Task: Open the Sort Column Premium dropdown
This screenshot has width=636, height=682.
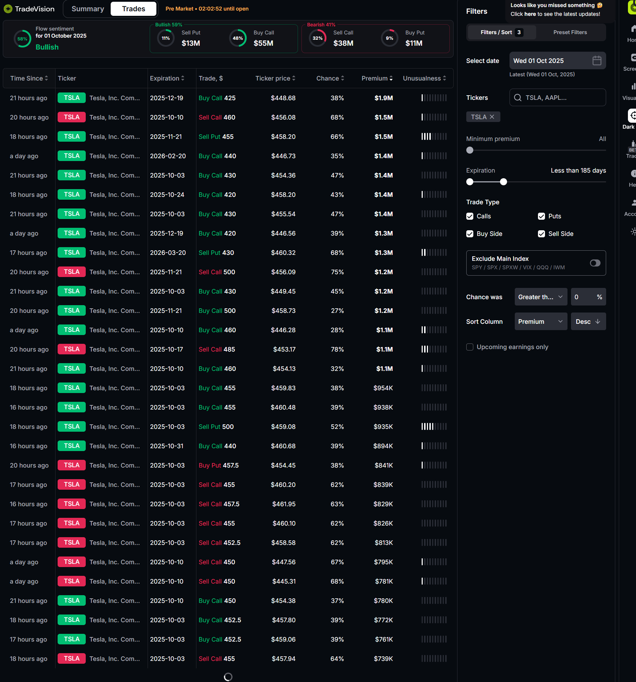Action: click(541, 321)
